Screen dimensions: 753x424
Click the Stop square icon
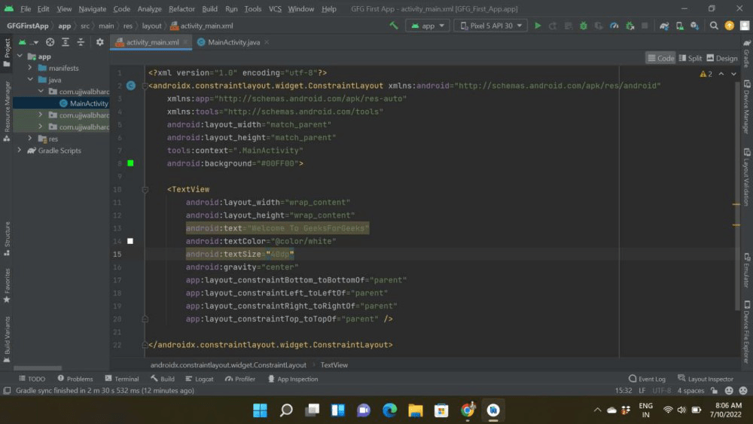pyautogui.click(x=645, y=26)
